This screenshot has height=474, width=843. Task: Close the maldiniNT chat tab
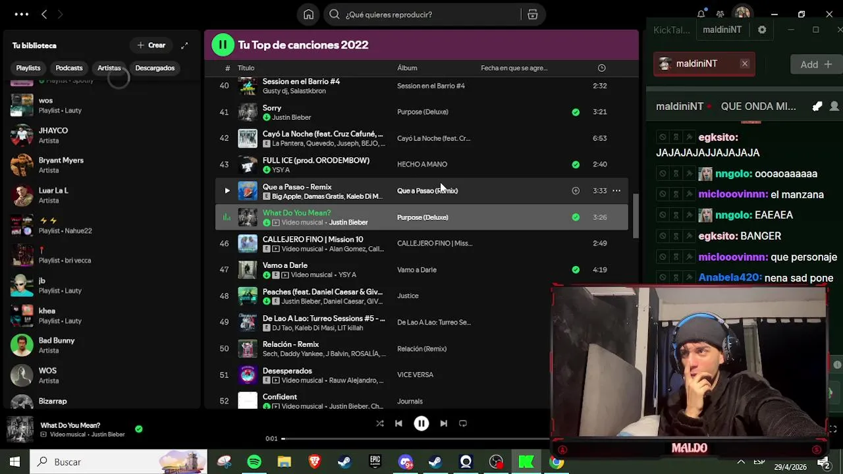pos(744,64)
